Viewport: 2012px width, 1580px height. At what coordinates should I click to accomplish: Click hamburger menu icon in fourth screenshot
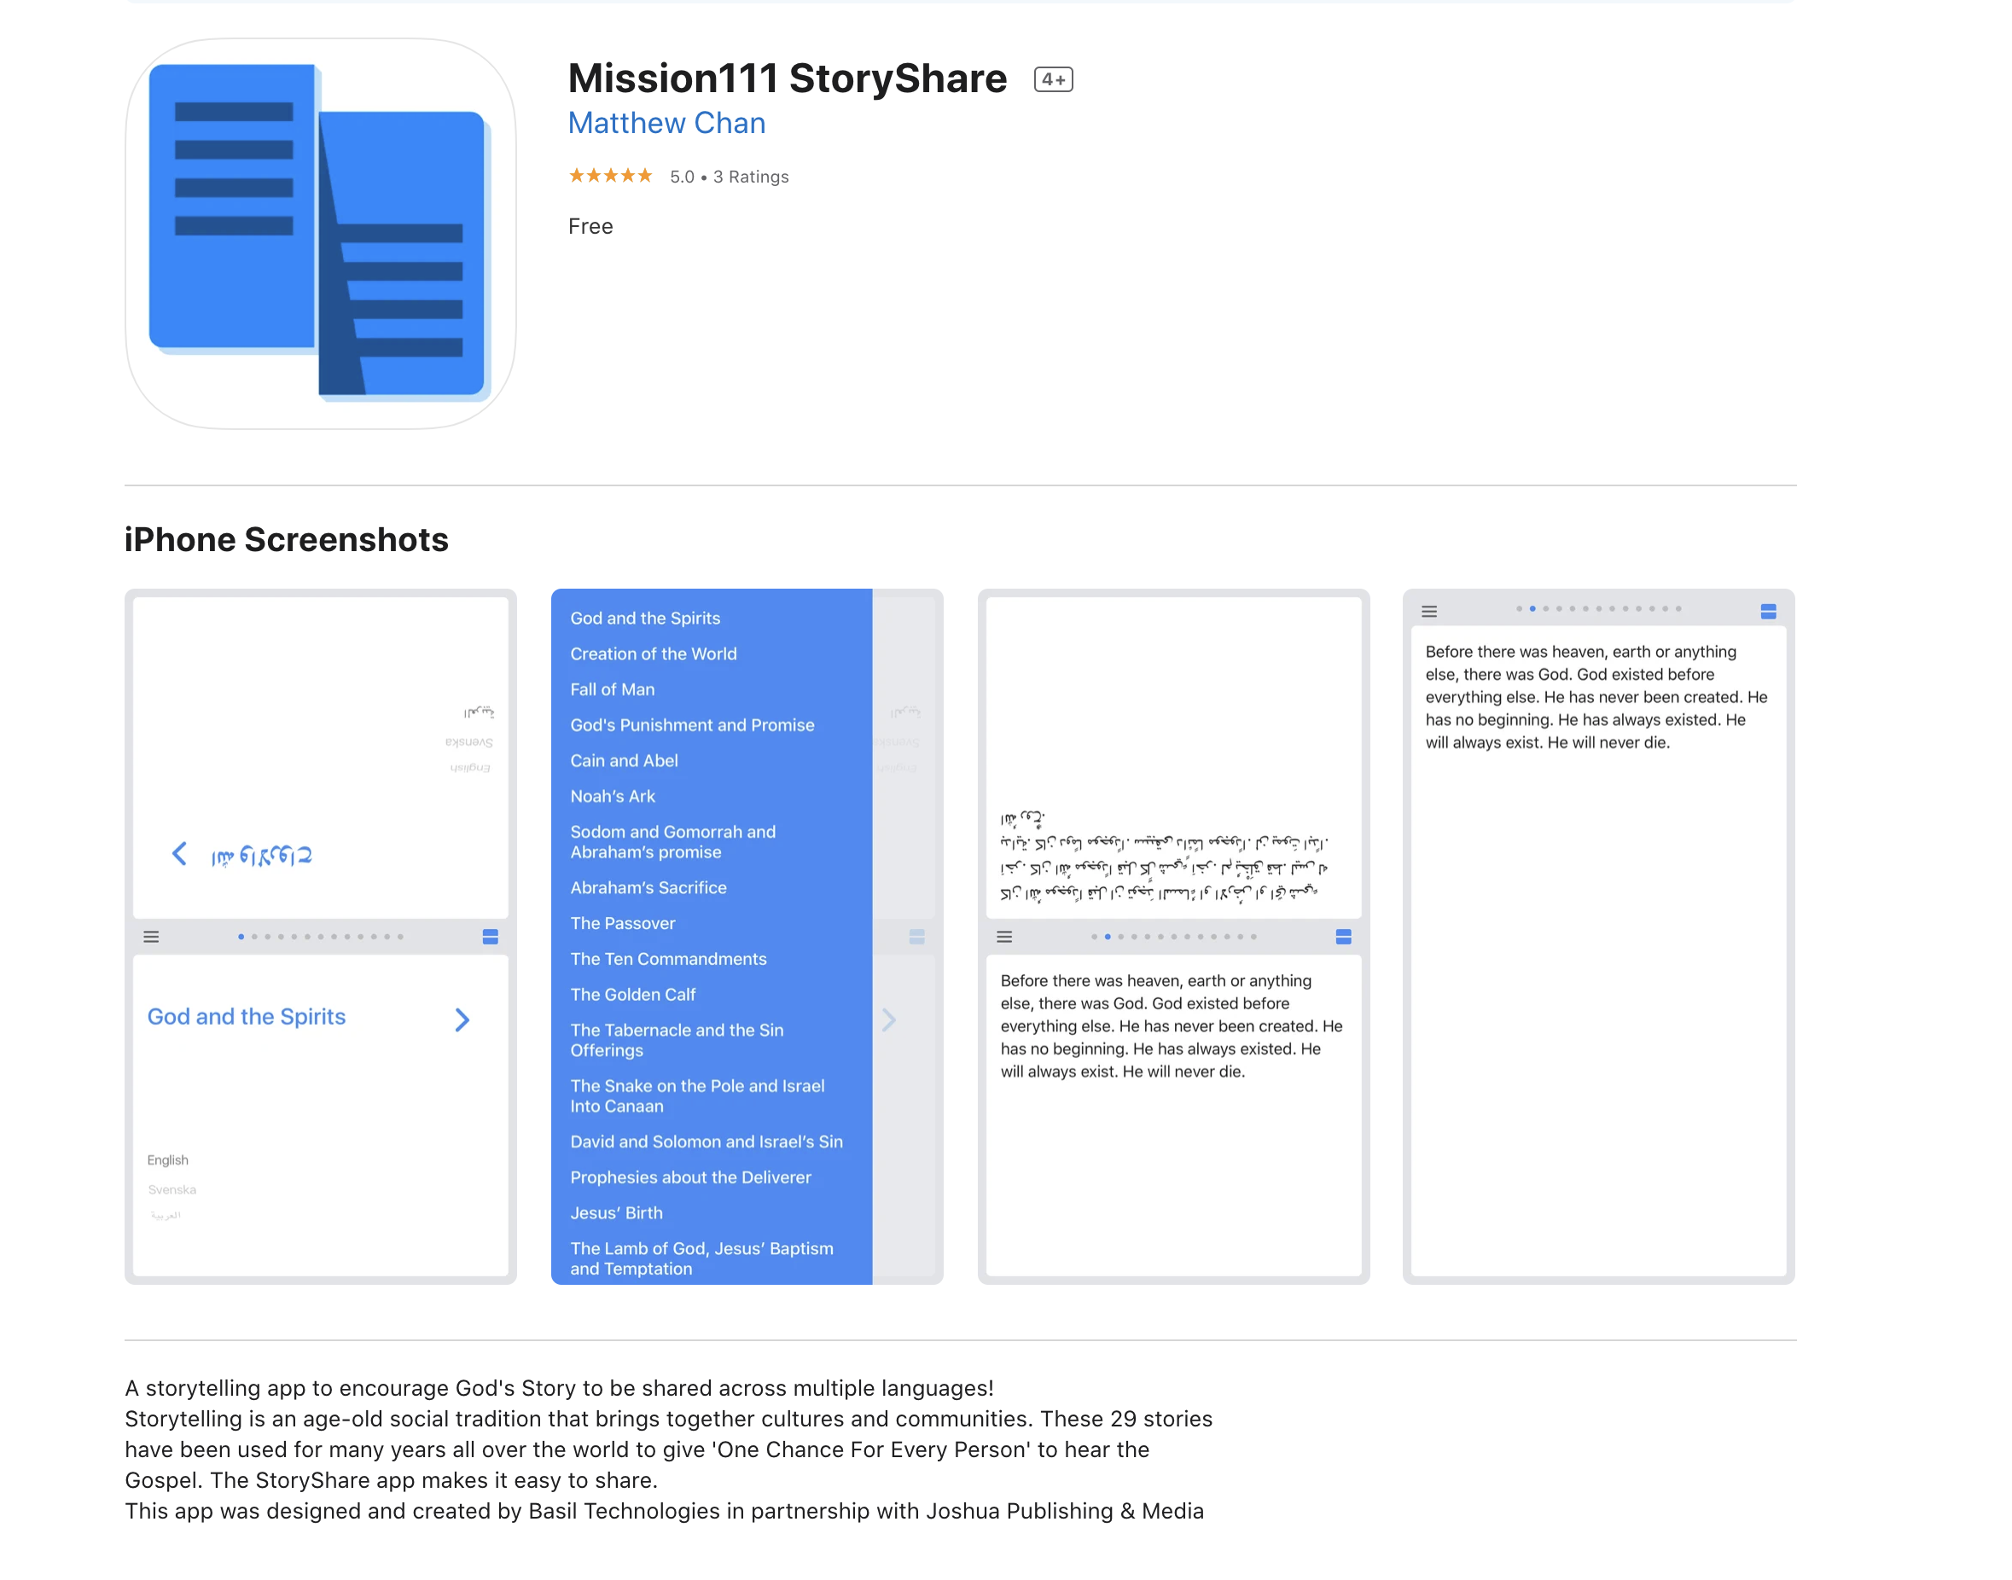(1428, 612)
